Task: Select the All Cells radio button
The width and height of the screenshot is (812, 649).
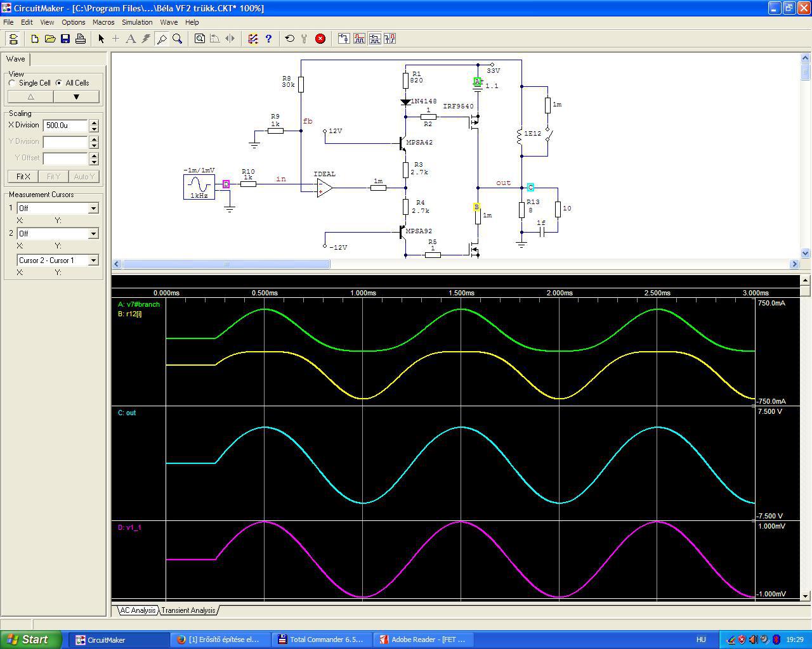Action: click(59, 83)
